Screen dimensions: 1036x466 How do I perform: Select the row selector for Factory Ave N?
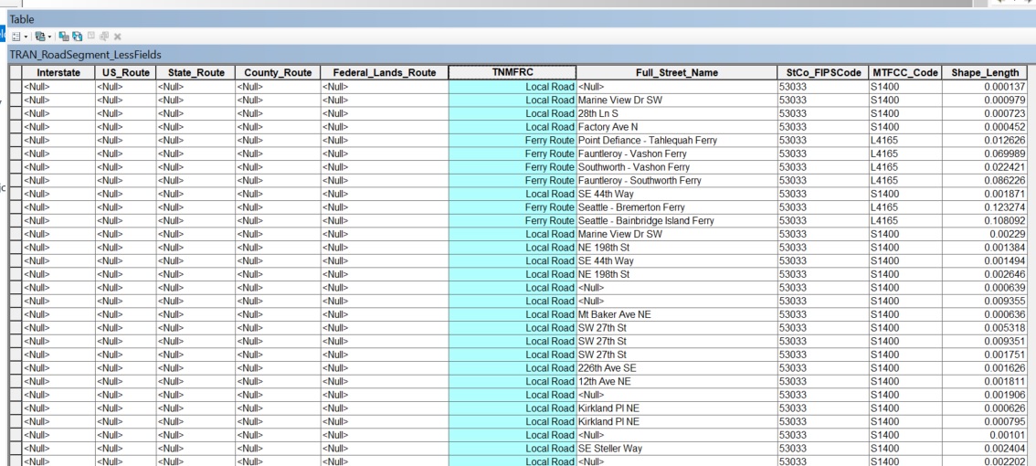coord(16,127)
